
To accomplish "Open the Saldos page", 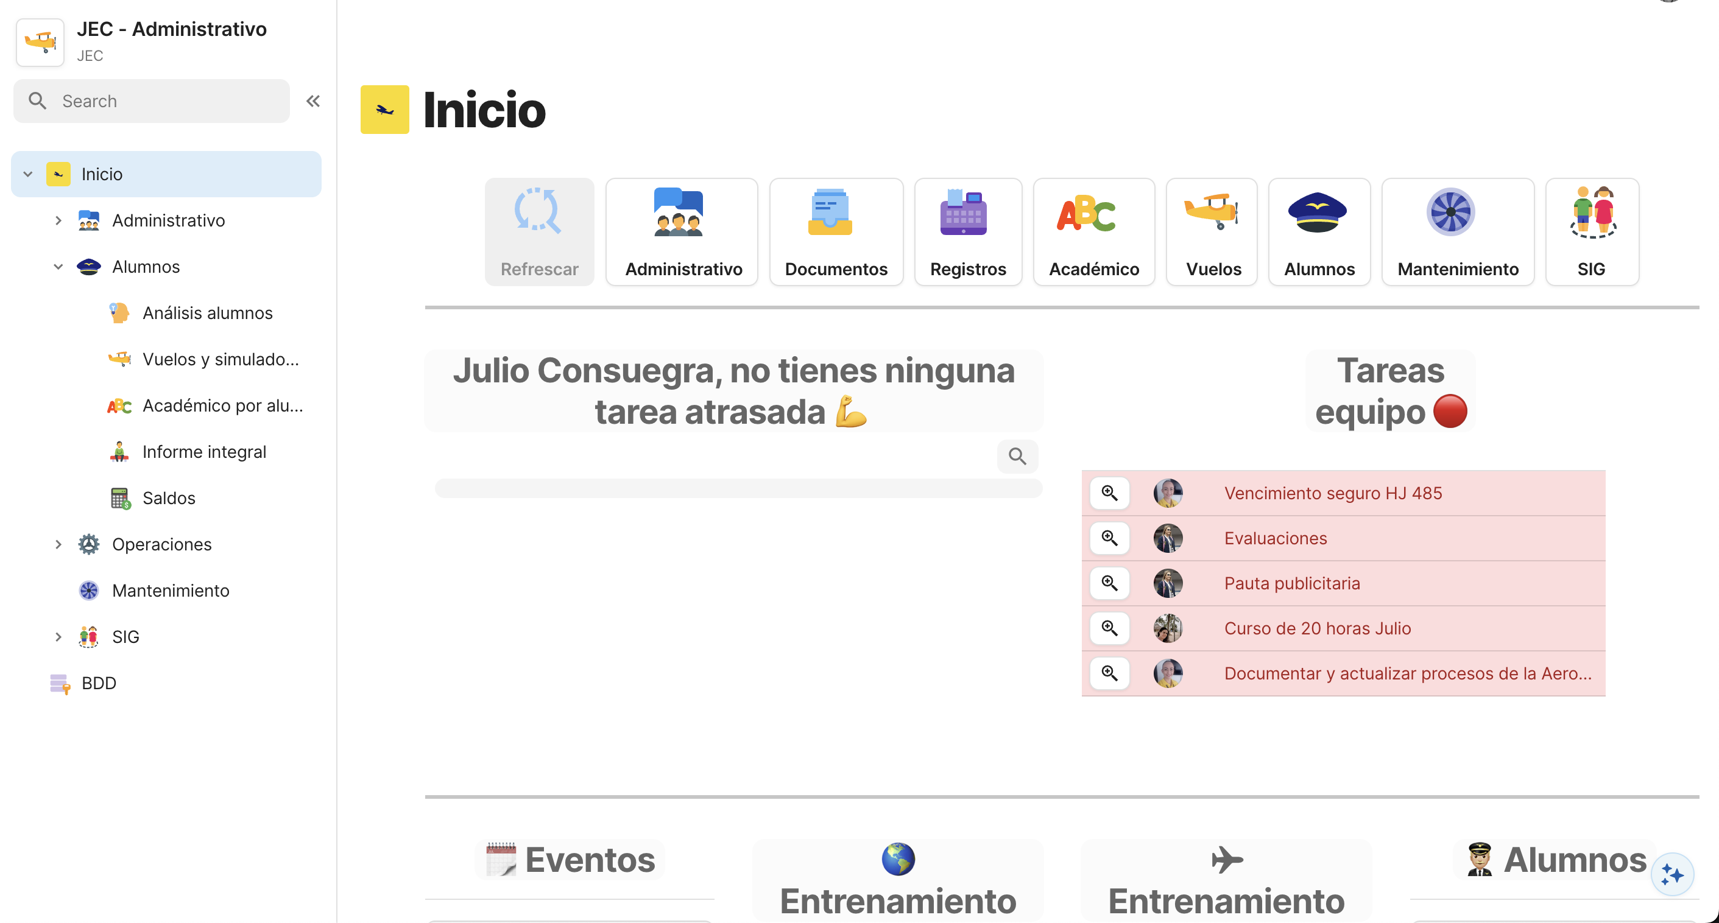I will (169, 497).
